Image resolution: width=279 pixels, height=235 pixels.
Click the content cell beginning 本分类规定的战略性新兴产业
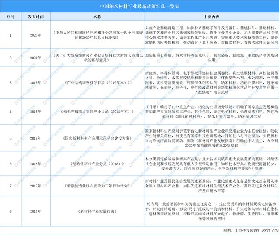click(211, 164)
